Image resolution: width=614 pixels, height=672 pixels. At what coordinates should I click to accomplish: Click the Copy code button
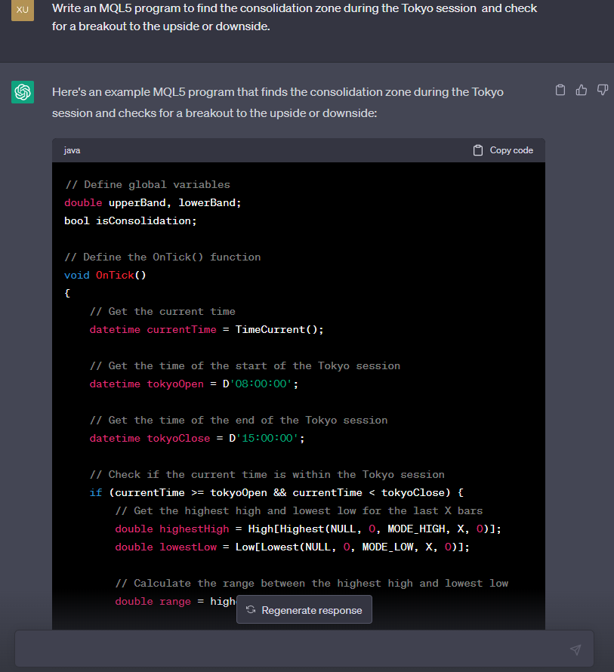pyautogui.click(x=504, y=150)
